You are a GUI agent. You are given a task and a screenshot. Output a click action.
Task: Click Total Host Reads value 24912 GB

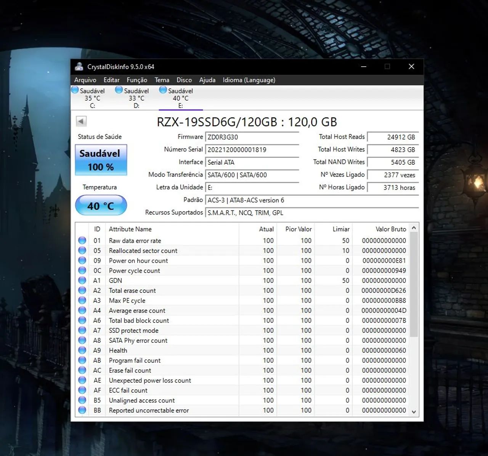393,137
